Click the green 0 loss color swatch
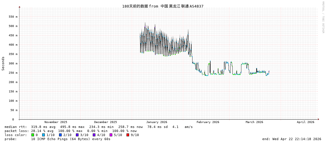This screenshot has width=326, height=143. click(x=33, y=135)
